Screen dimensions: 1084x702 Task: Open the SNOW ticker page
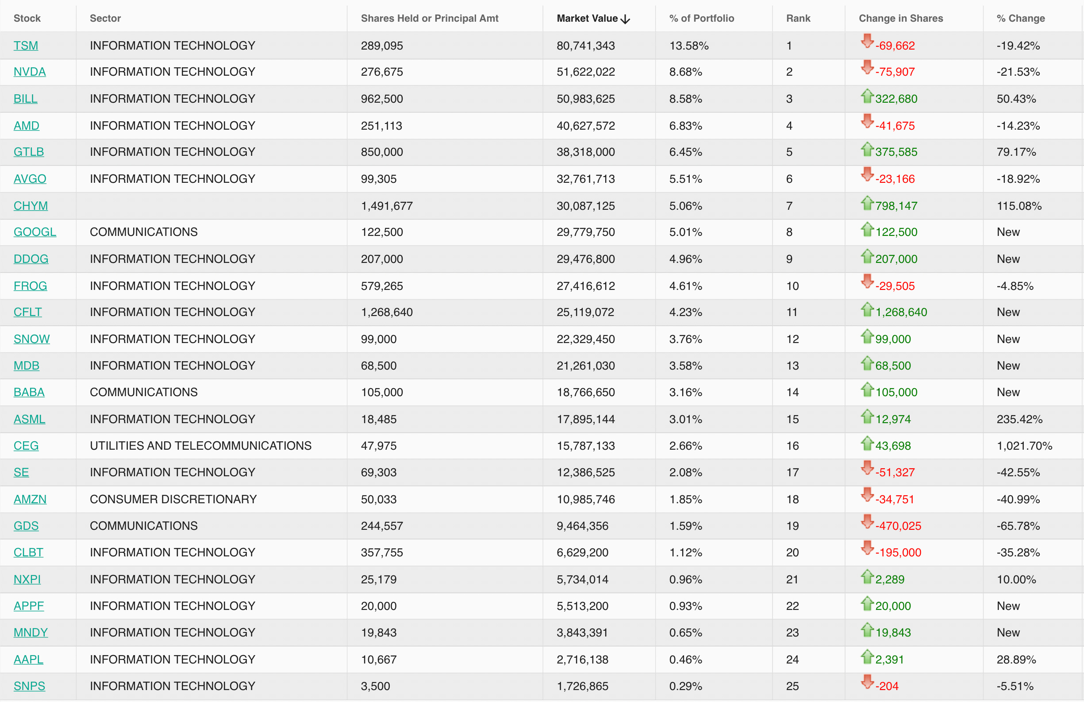click(x=31, y=339)
